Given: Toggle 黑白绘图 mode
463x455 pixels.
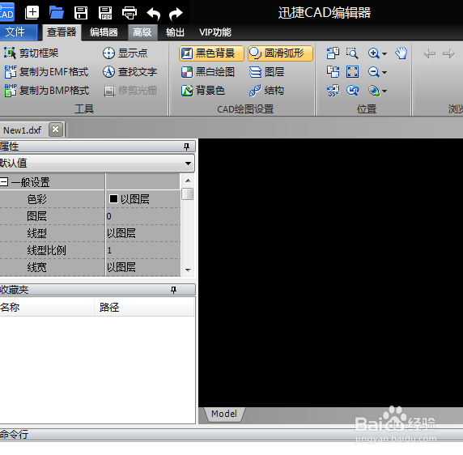Looking at the screenshot, I should [208, 72].
